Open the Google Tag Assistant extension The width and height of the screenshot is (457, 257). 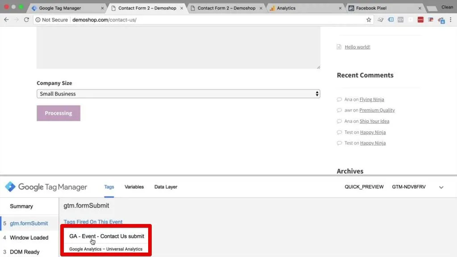[x=391, y=20]
